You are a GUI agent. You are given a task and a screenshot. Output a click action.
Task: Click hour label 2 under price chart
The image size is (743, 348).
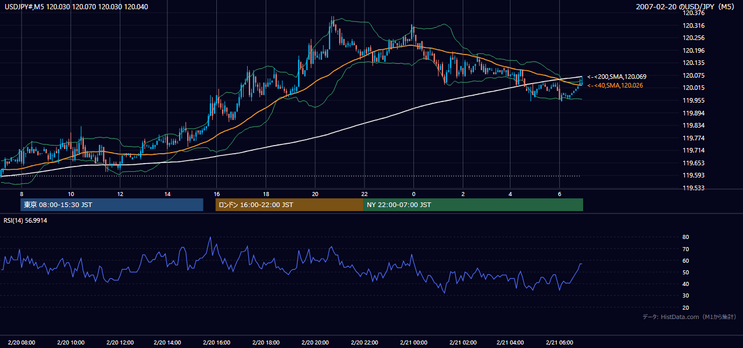point(463,194)
